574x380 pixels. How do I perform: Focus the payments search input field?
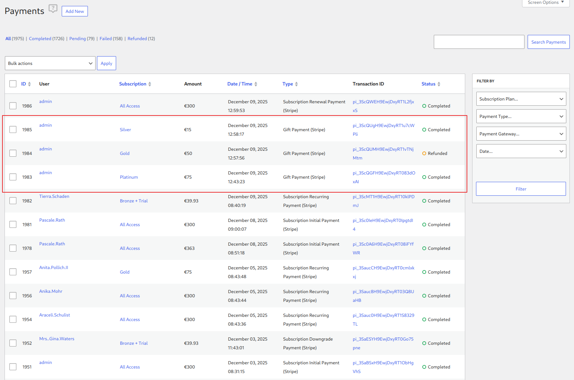(x=479, y=42)
